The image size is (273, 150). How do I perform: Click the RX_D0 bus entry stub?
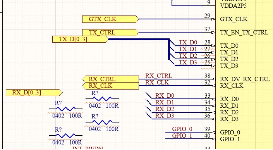pyautogui.click(x=149, y=96)
